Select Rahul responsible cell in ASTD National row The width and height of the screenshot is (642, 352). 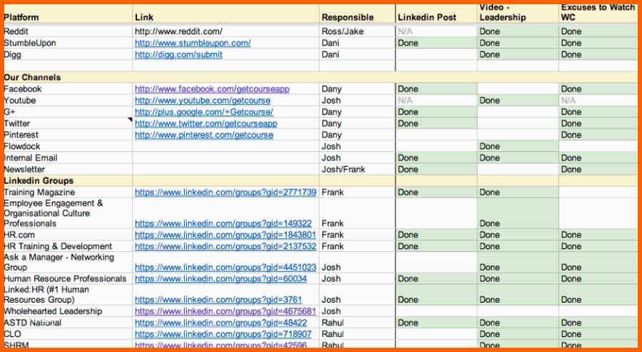pyautogui.click(x=357, y=323)
